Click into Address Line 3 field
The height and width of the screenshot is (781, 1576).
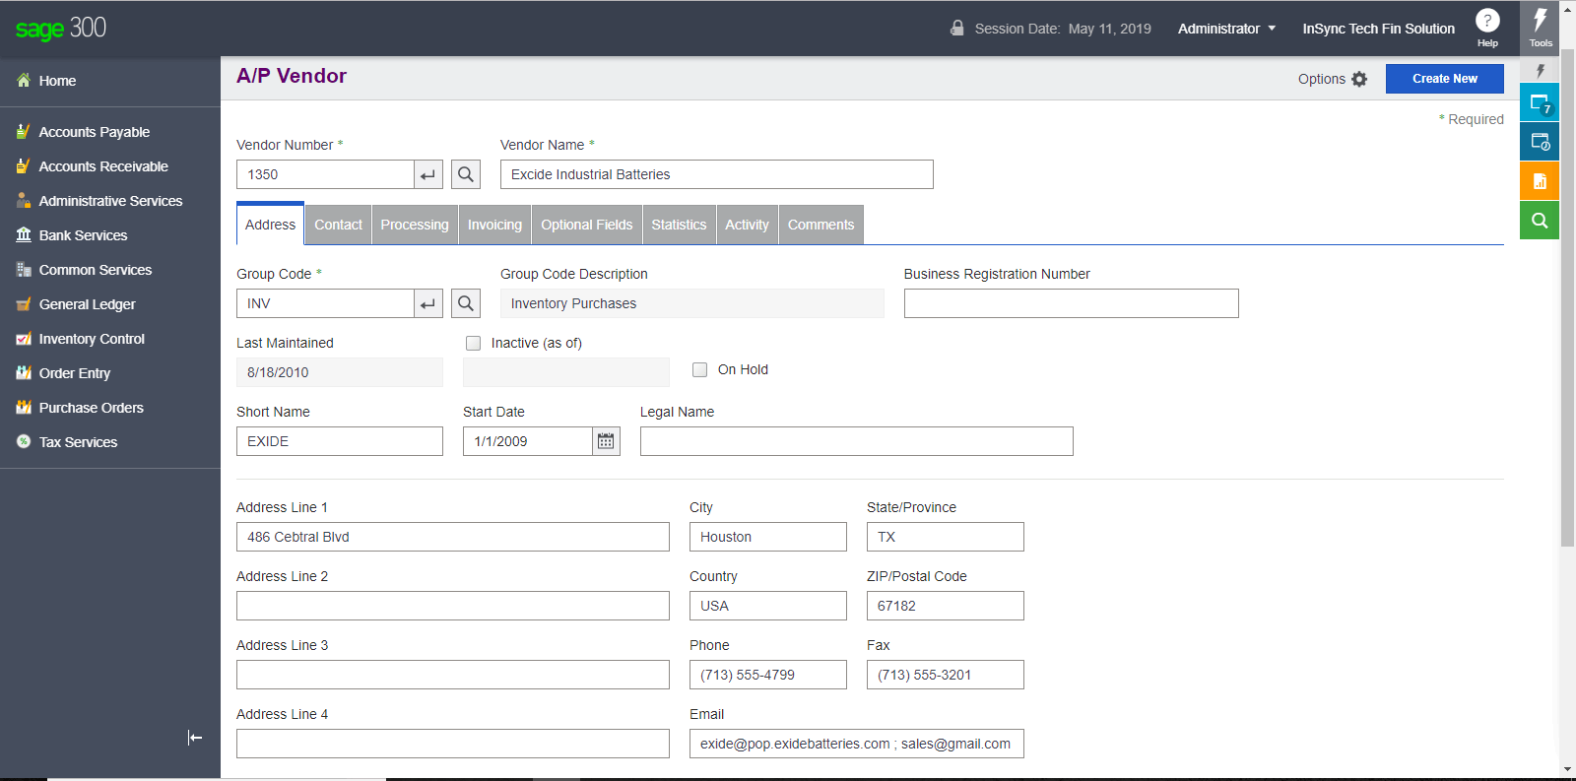(453, 675)
